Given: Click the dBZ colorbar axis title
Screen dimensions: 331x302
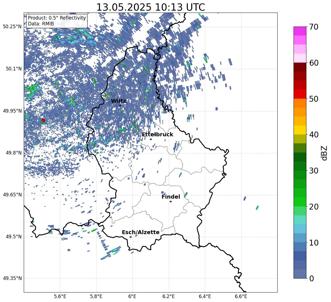Looking at the screenshot, I should click(325, 153).
